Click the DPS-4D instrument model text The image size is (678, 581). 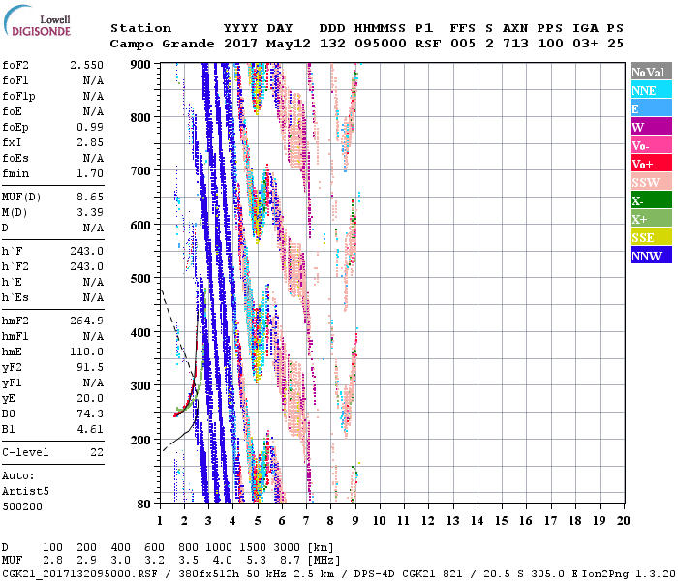[x=375, y=574]
